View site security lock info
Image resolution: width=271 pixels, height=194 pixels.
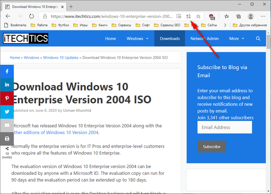(x=45, y=16)
